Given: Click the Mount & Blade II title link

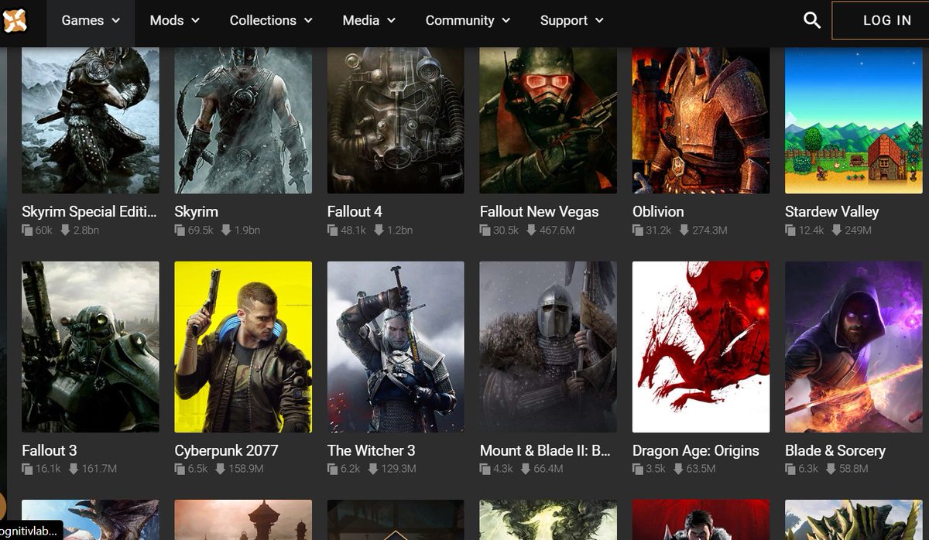Looking at the screenshot, I should point(546,450).
